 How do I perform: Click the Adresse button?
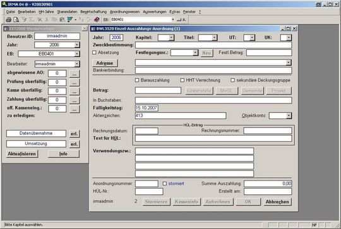[105, 63]
